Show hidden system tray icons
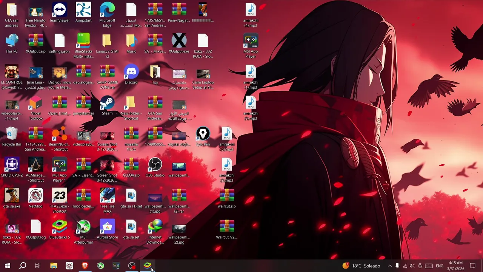Viewport: 483px width, 272px height. tap(390, 266)
